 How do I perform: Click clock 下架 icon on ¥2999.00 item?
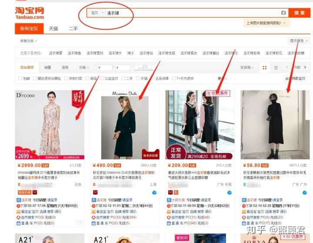tap(18, 206)
